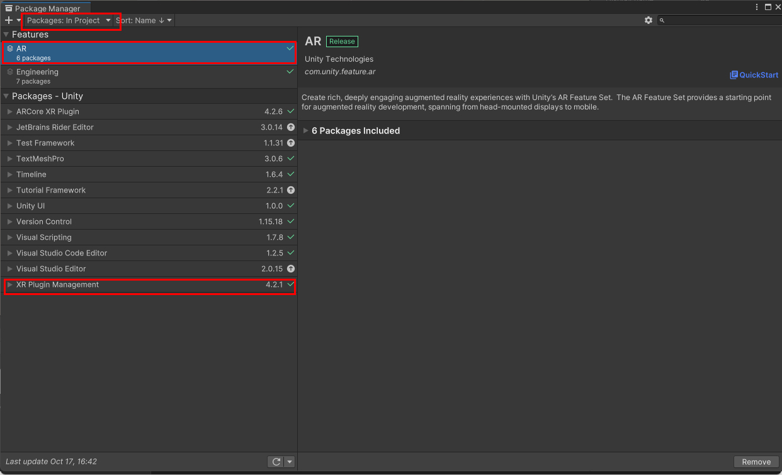Select the ARCore XR Plugin package
The height and width of the screenshot is (475, 782).
tap(149, 111)
